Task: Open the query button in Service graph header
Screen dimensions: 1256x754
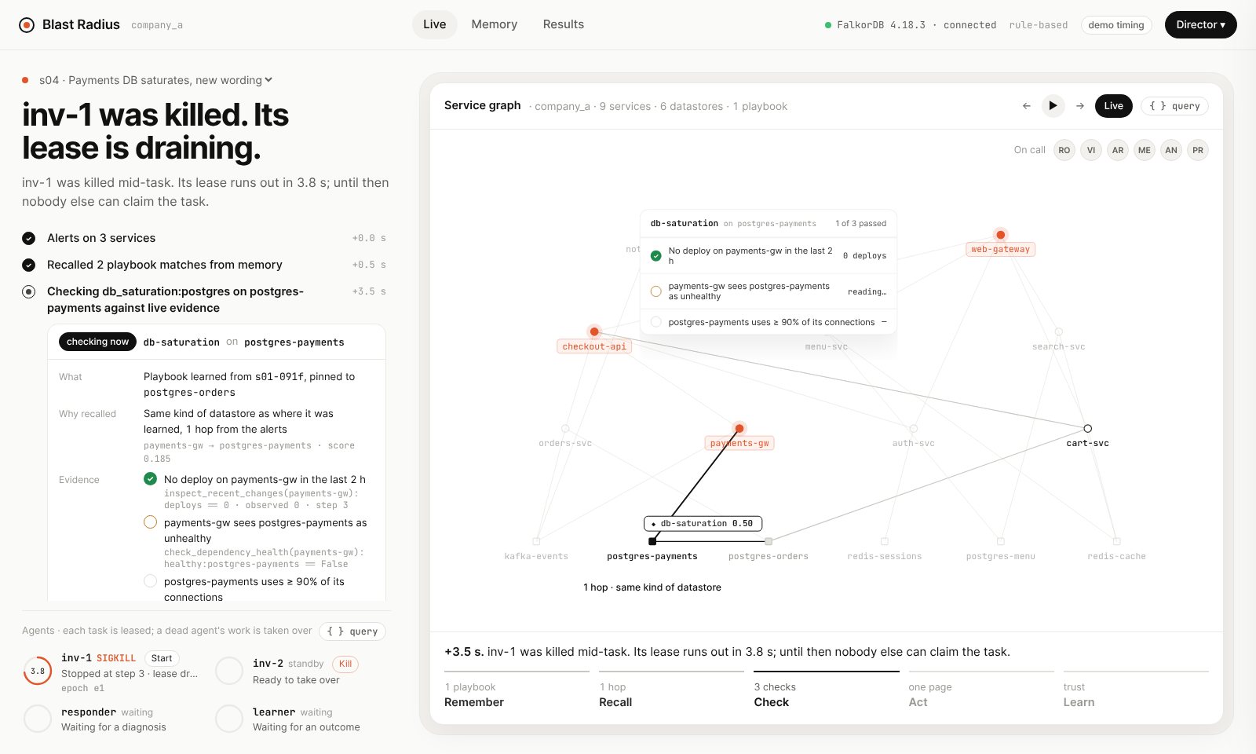Action: [x=1174, y=106]
